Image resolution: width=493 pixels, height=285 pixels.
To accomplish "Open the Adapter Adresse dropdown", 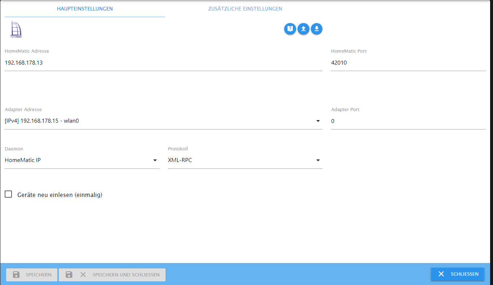I will (163, 121).
